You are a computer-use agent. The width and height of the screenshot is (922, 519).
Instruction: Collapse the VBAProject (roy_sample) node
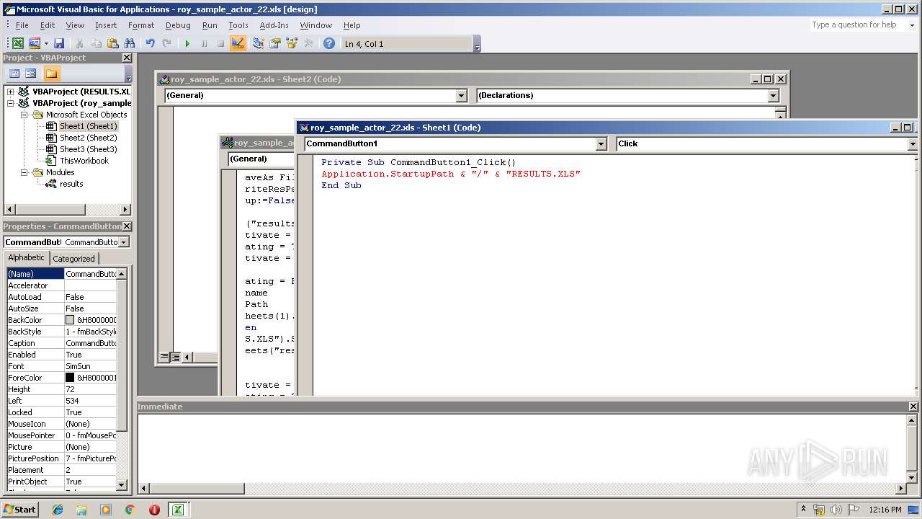[11, 103]
